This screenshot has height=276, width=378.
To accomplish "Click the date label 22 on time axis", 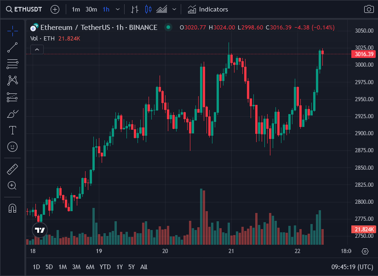I will tap(298, 251).
